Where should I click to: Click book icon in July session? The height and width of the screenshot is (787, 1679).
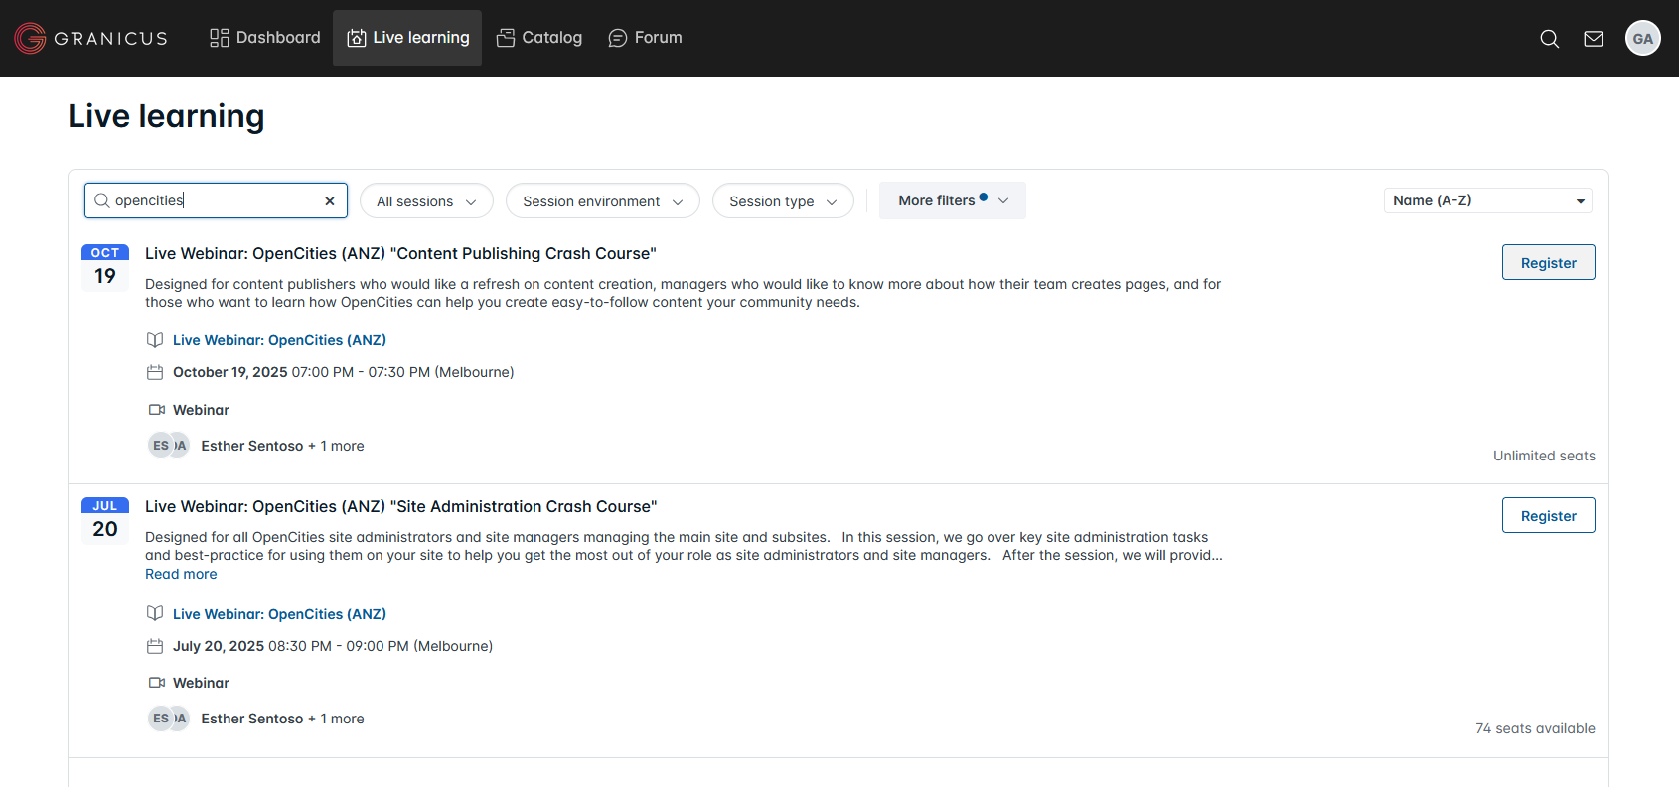click(155, 613)
